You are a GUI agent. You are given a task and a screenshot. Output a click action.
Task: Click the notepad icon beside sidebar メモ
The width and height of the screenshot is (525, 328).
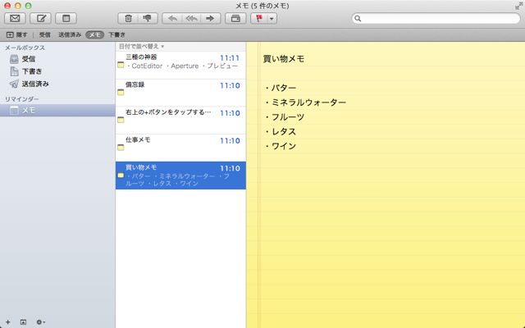coord(14,110)
